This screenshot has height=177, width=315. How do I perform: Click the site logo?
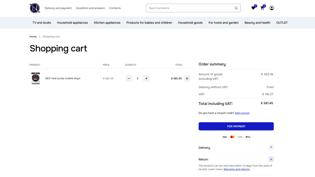click(x=35, y=8)
